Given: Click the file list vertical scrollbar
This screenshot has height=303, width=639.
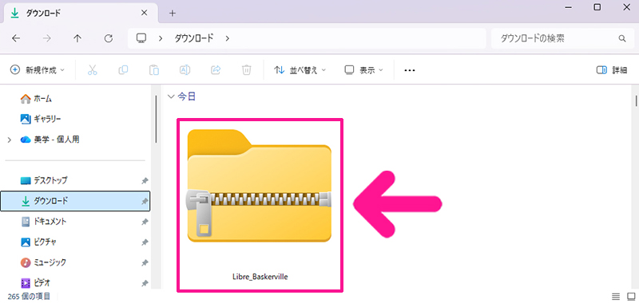Looking at the screenshot, I should [636, 100].
